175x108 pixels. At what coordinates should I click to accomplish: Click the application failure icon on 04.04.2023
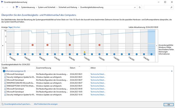[x=33, y=45]
